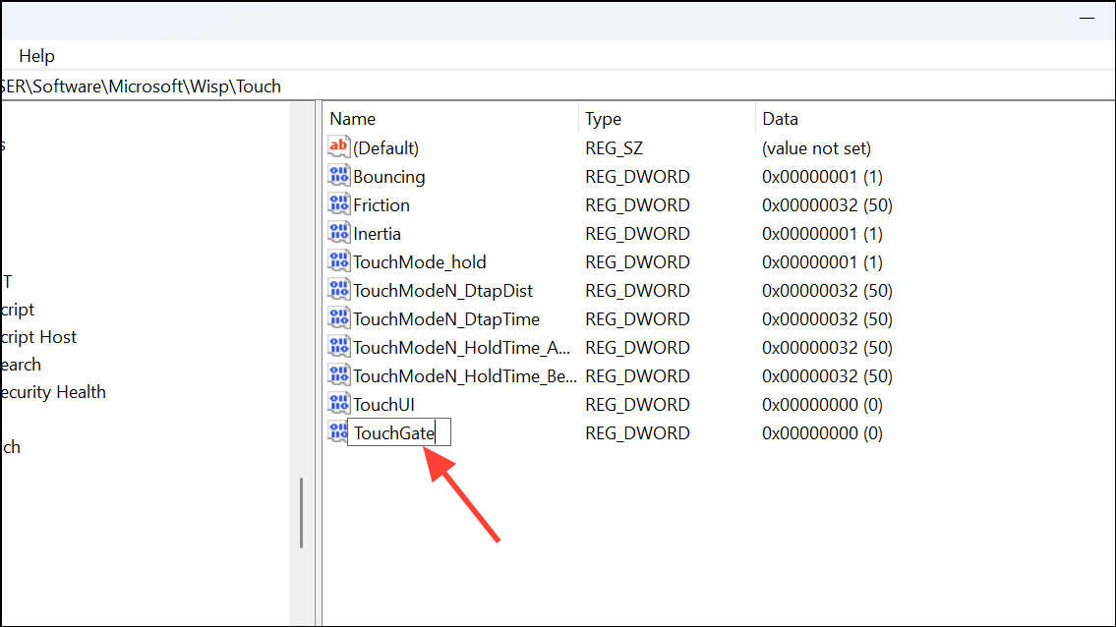Select the TouchModeN_DtapDist icon
This screenshot has height=627, width=1116.
point(338,291)
